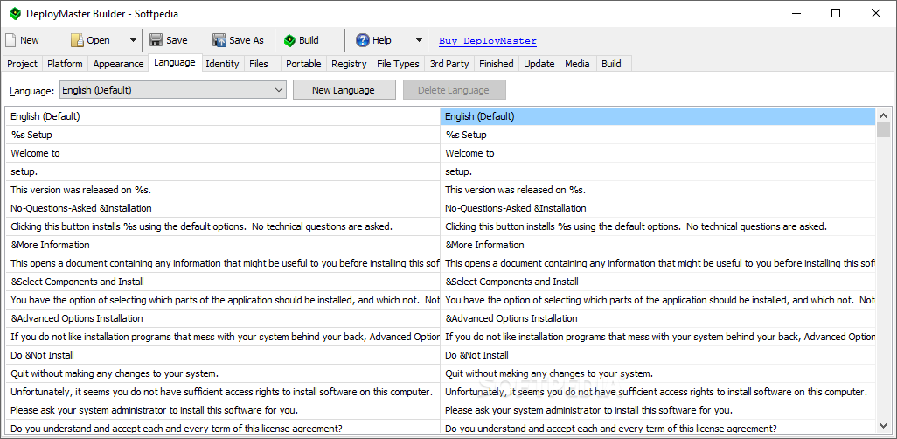
Task: Click right 'This version was released on %s.'
Action: point(657,190)
